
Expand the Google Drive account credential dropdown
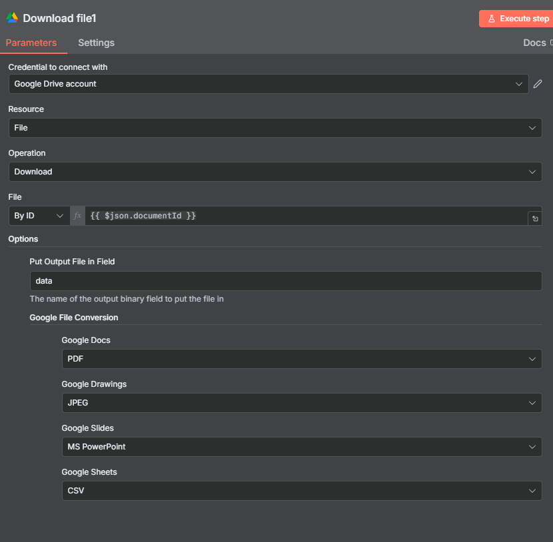point(269,84)
